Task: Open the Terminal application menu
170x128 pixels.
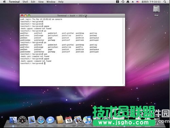Action: [x=14, y=2]
